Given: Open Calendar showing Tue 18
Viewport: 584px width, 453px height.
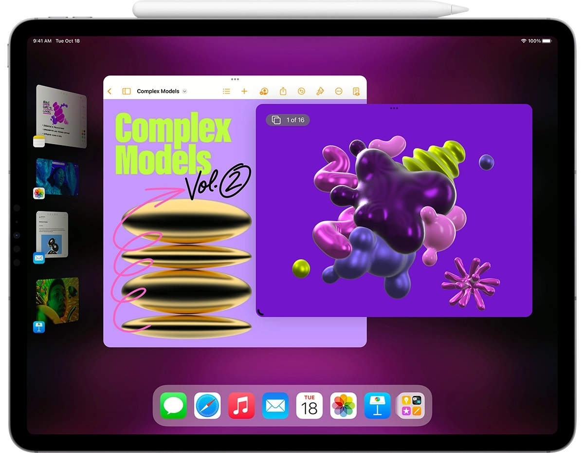Looking at the screenshot, I should [x=309, y=406].
